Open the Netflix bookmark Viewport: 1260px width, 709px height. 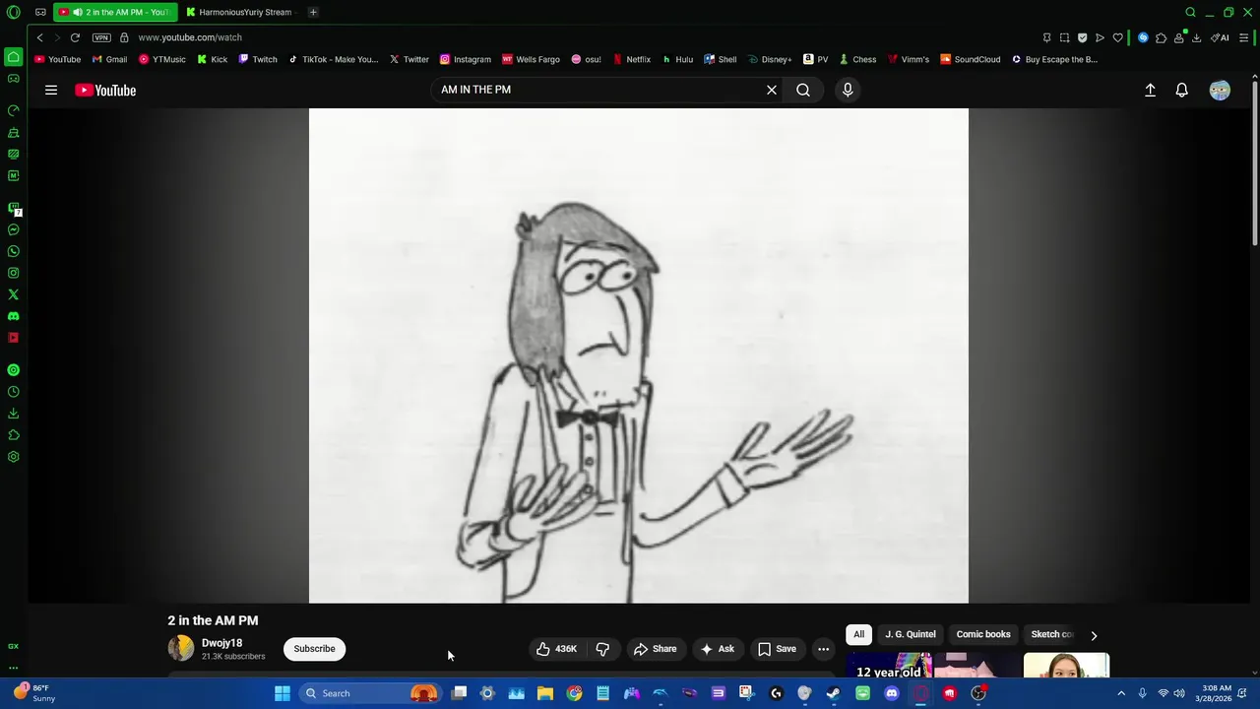pos(631,59)
